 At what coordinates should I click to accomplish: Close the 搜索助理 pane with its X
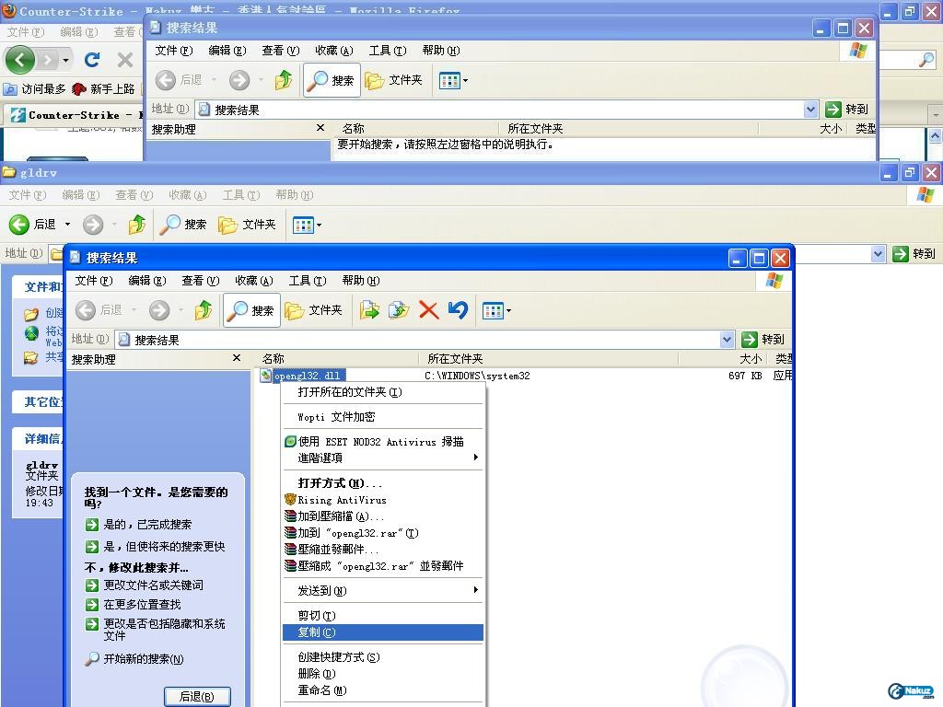coord(237,358)
